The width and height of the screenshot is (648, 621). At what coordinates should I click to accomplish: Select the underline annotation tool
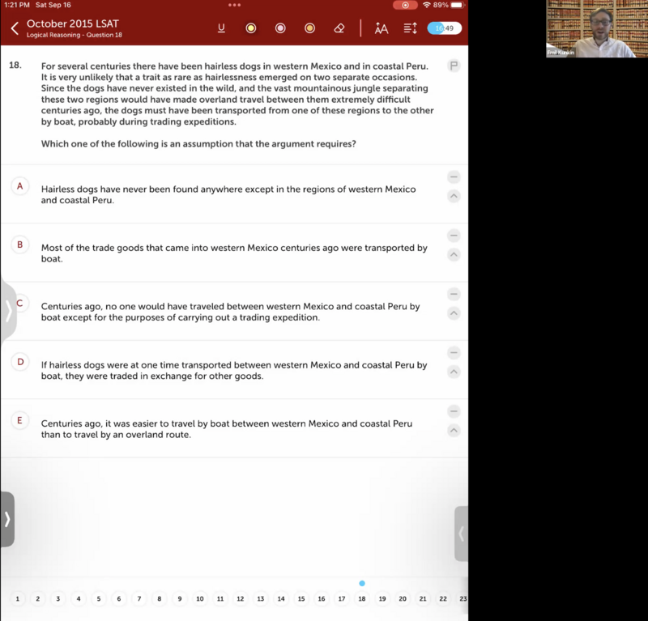(x=221, y=28)
